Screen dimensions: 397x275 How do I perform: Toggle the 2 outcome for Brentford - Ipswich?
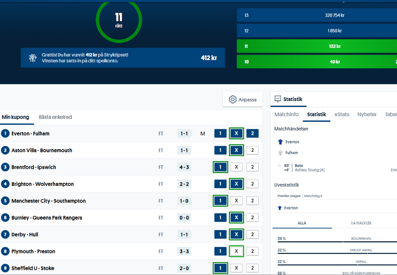tap(252, 167)
